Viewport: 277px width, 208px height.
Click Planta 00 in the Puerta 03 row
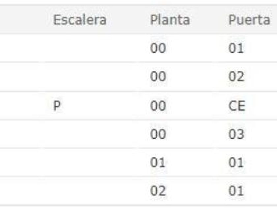[x=158, y=134]
